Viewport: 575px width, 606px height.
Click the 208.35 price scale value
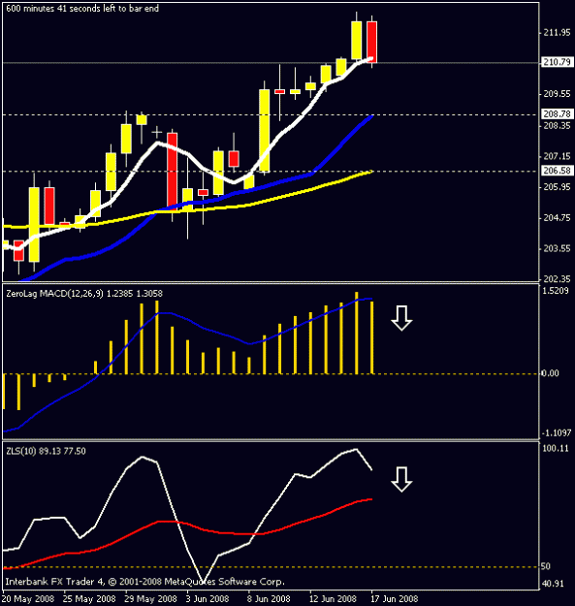coord(557,126)
